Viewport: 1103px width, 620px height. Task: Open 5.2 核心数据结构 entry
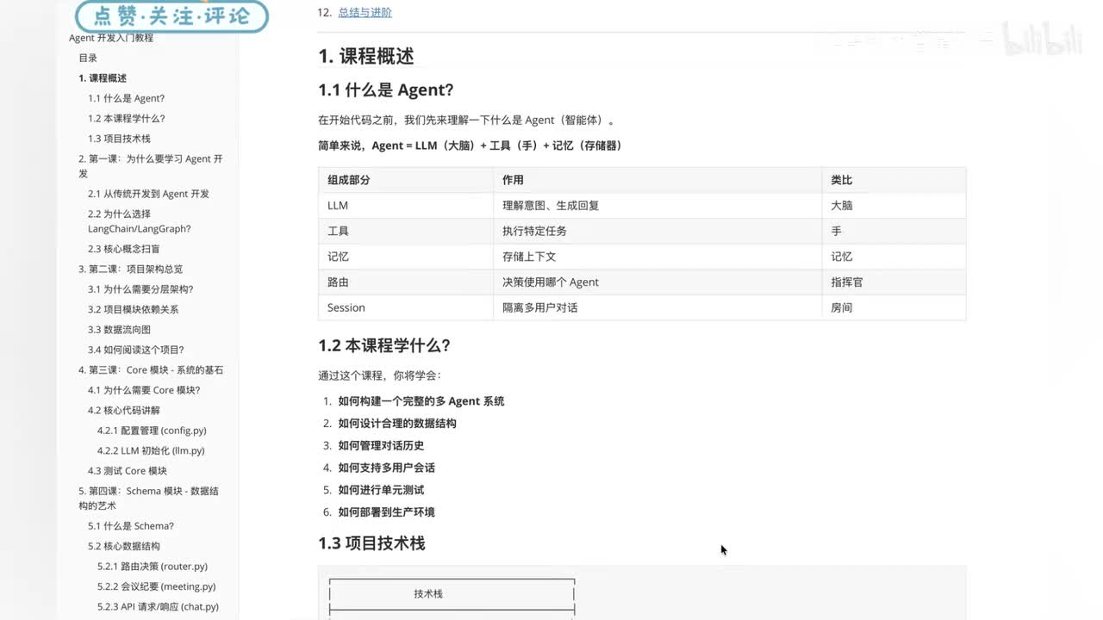coord(124,546)
